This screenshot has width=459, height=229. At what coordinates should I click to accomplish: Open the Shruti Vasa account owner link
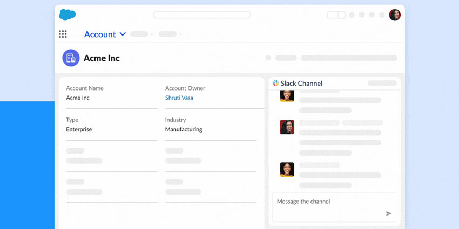(179, 98)
